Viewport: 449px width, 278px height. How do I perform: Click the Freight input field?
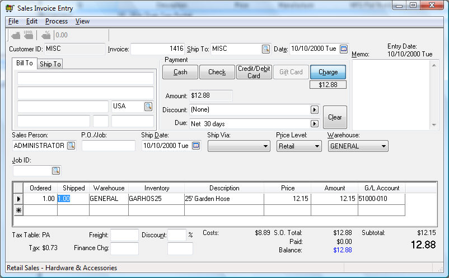[x=124, y=235]
